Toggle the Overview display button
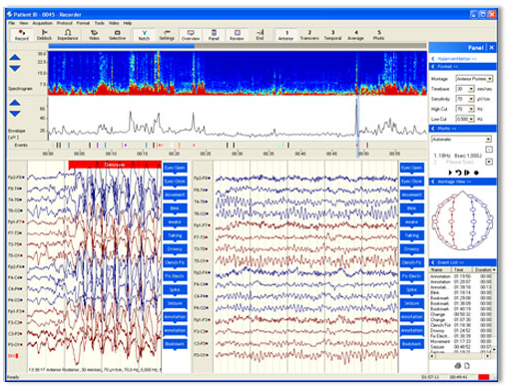509x389 pixels. tap(191, 35)
